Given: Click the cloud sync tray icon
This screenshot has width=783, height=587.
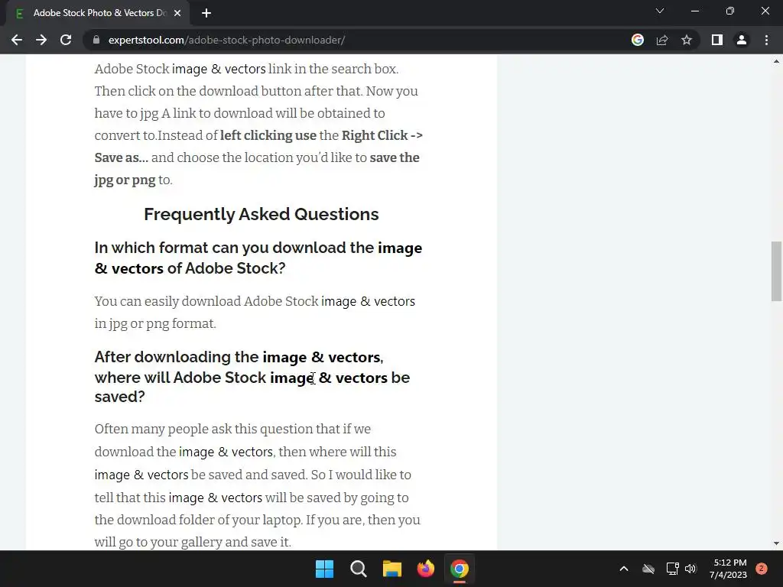Looking at the screenshot, I should click(x=648, y=569).
